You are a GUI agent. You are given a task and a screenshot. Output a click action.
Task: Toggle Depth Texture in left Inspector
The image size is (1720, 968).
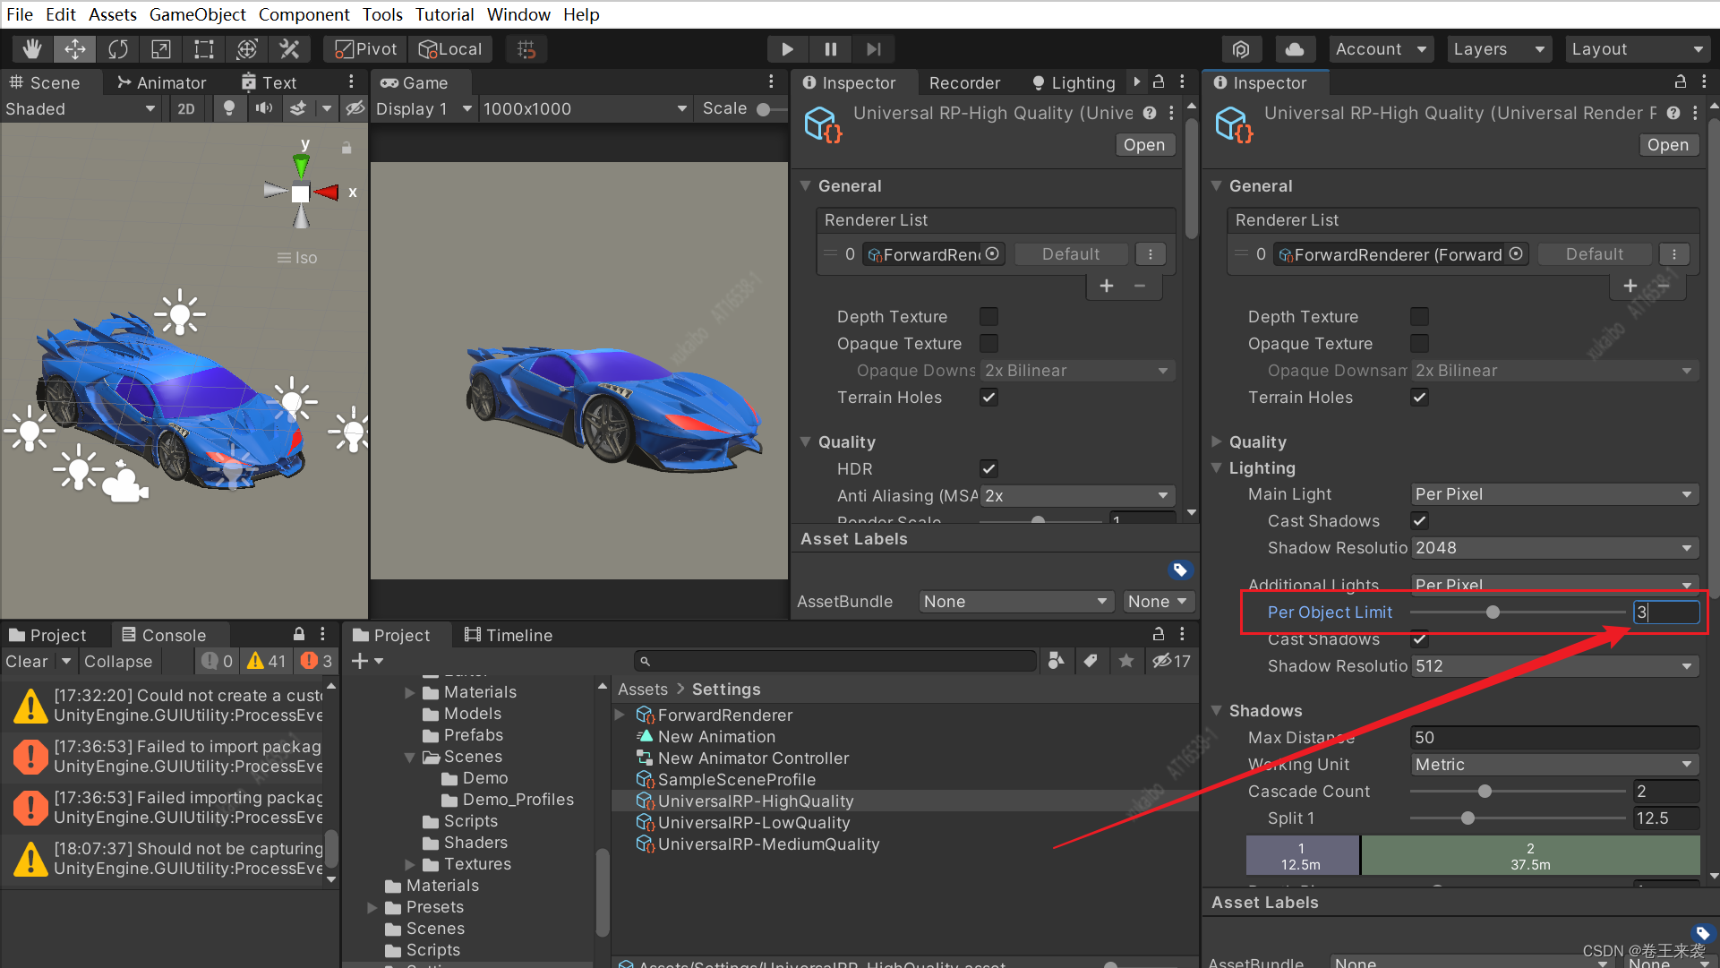(x=988, y=316)
